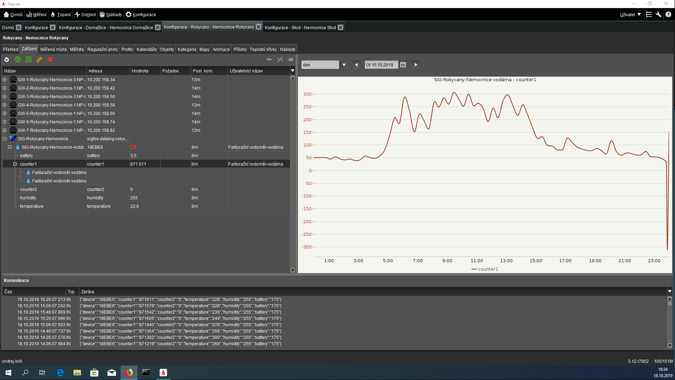Collapse the SIG-Rokycany-Nemocnice tree node
The width and height of the screenshot is (675, 380).
click(5, 139)
